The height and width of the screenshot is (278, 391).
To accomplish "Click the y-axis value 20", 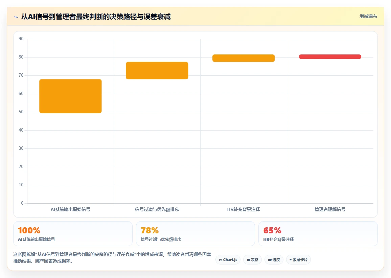I will point(21,166).
